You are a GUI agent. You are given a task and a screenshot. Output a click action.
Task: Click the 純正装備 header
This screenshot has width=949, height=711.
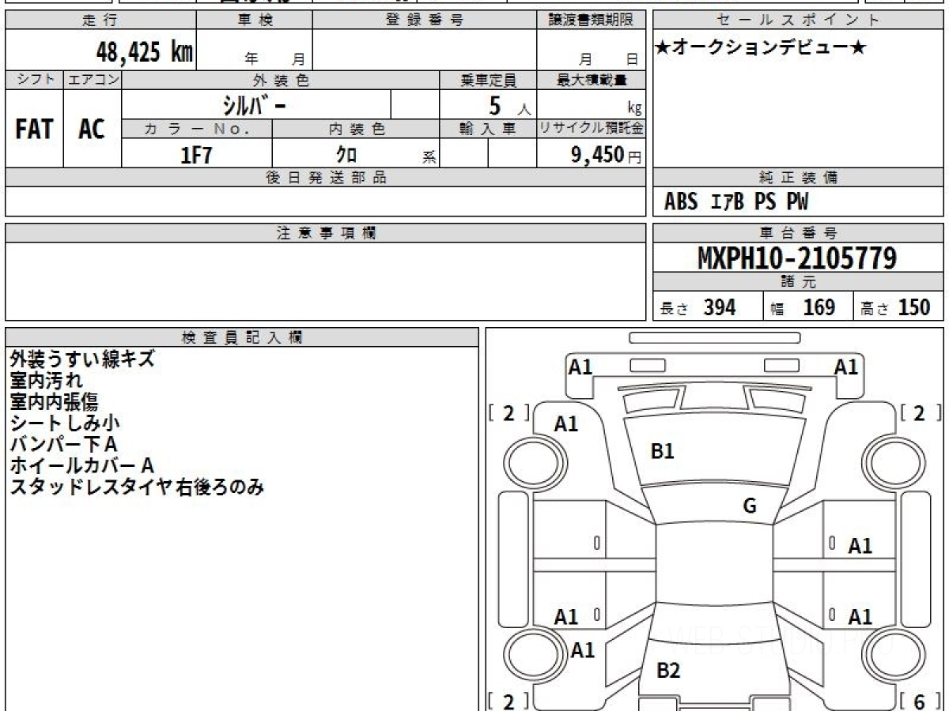coord(798,178)
